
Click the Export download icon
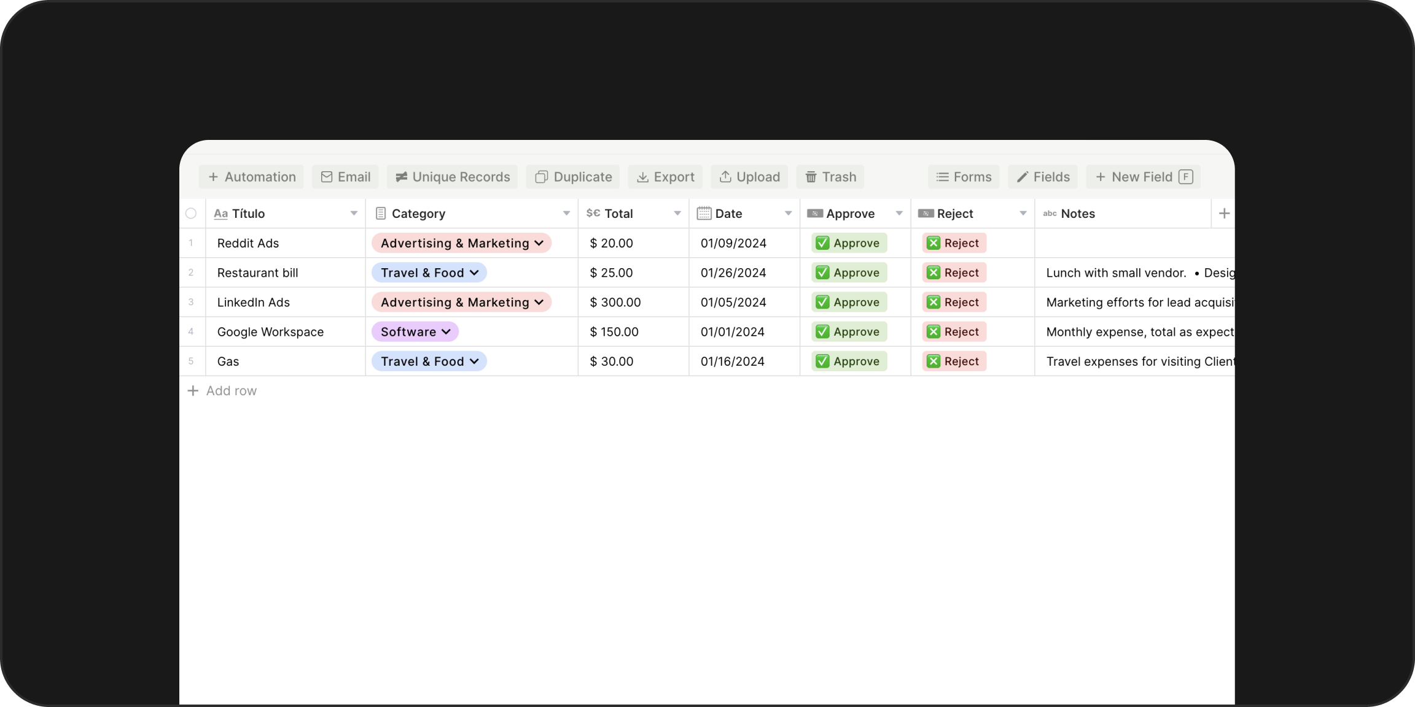pos(642,177)
